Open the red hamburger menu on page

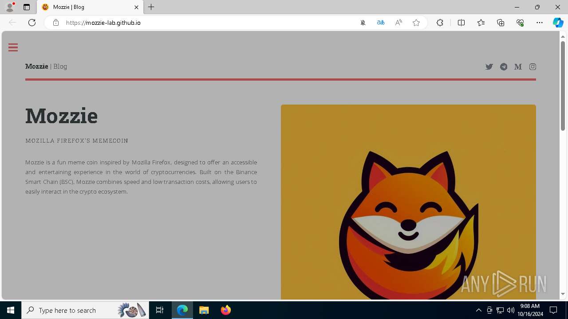pos(13,47)
